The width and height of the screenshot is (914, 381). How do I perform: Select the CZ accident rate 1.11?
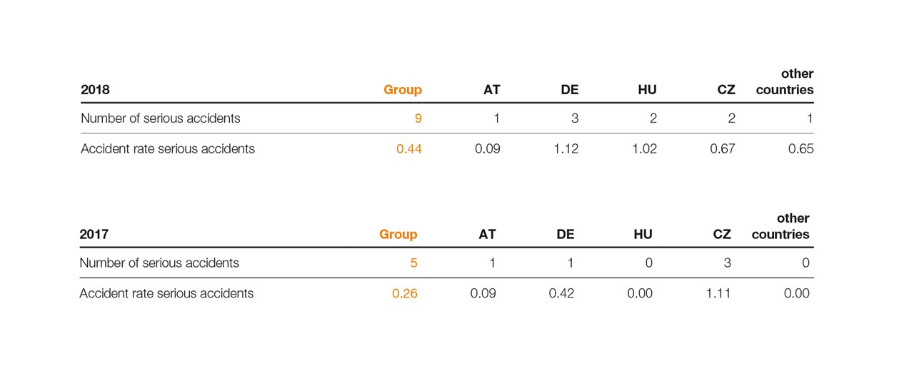[718, 293]
